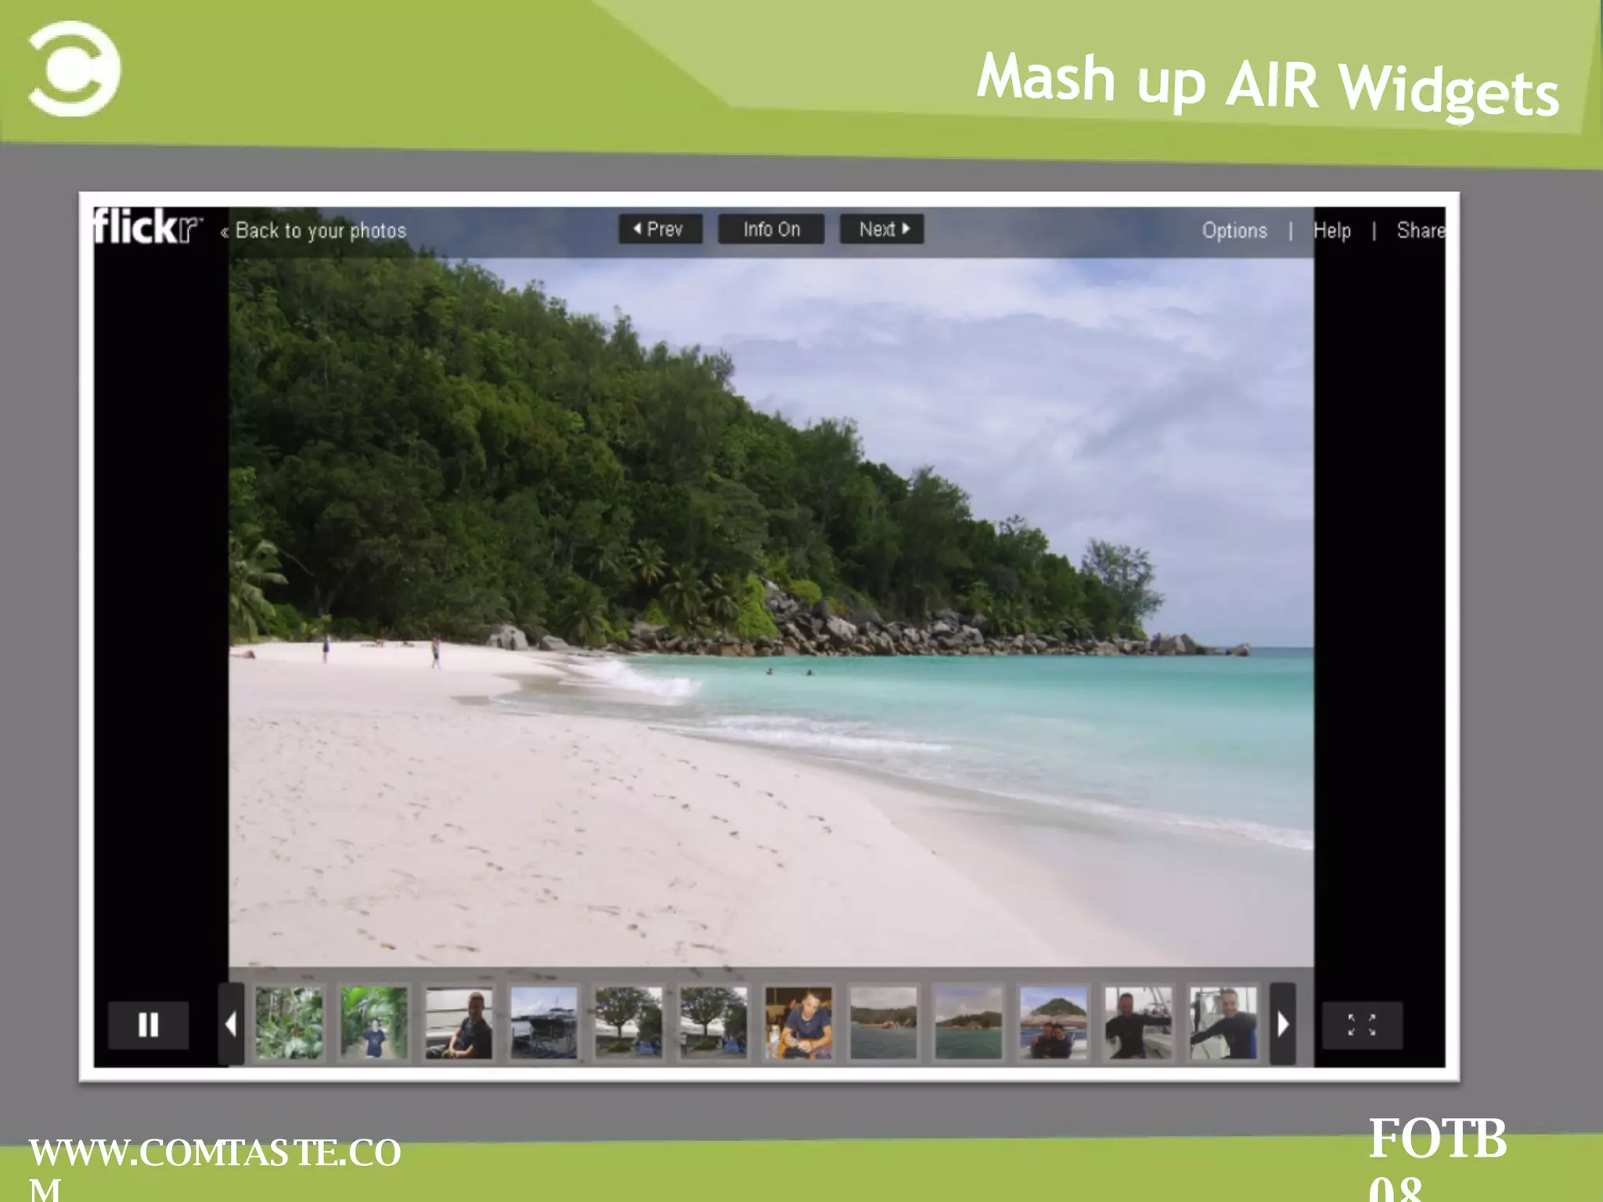Select the thumbnail of a person on a jungle path
This screenshot has width=1603, height=1202.
374,1023
